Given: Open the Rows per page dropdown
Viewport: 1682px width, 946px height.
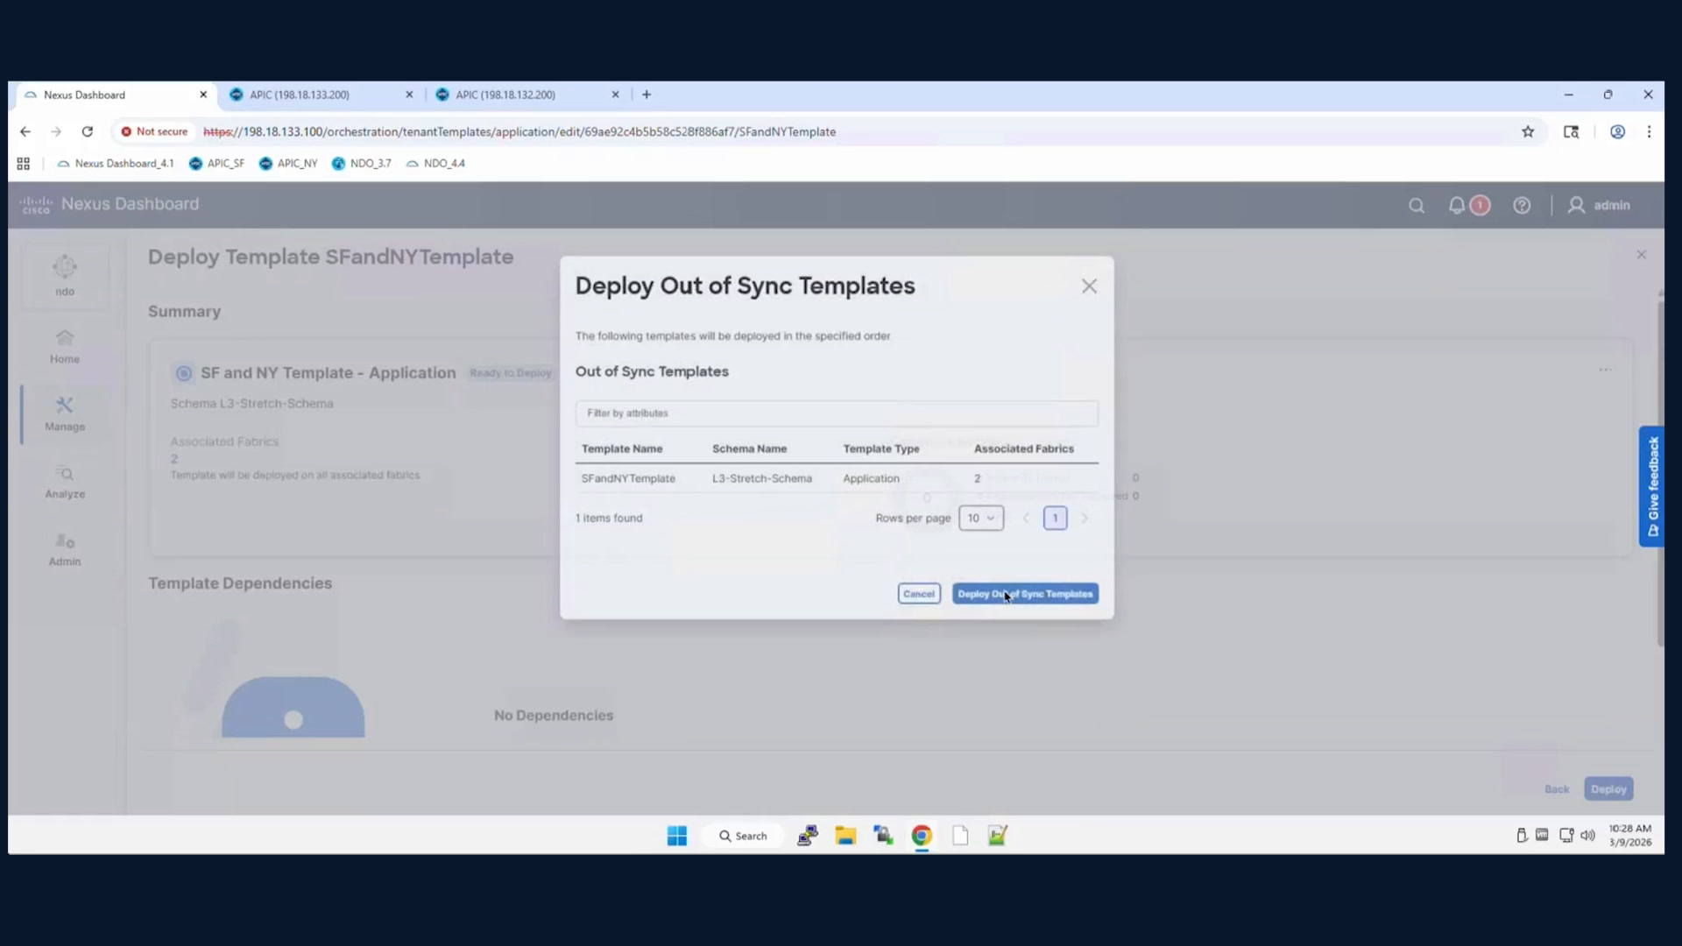Looking at the screenshot, I should point(981,518).
